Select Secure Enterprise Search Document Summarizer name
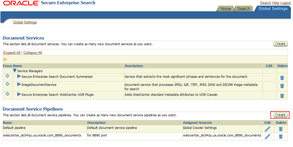The image size is (293, 147). click(x=57, y=76)
